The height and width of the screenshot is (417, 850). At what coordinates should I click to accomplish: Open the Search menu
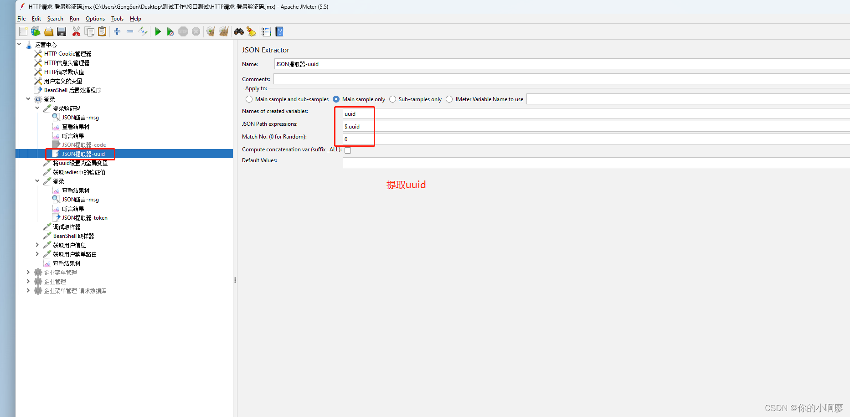pos(55,19)
